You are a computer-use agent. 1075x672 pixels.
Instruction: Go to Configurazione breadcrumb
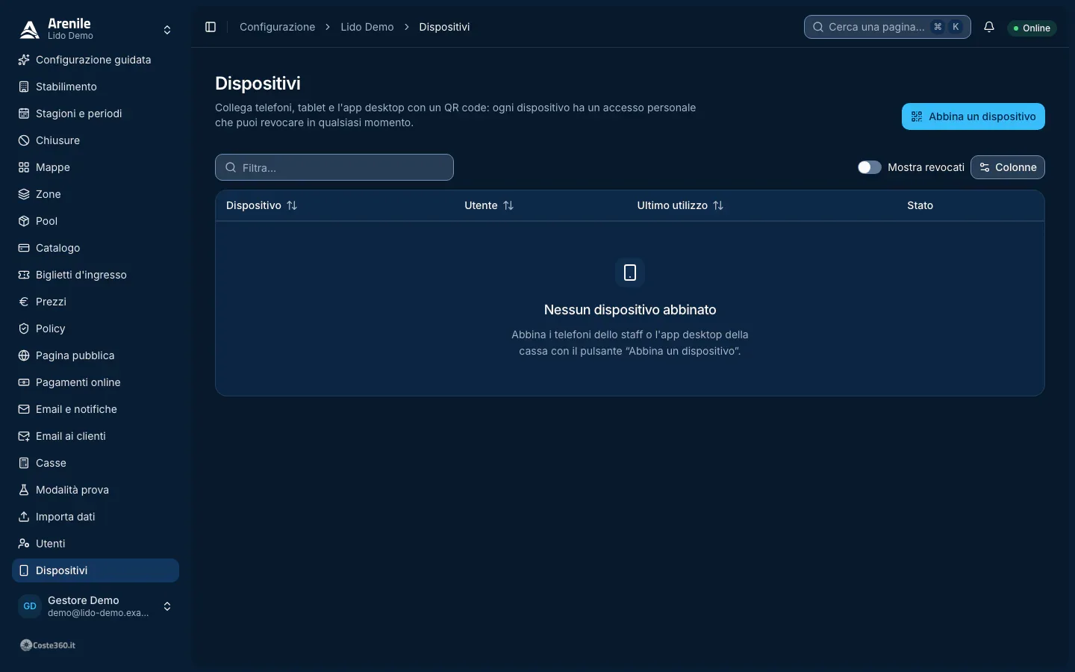coord(278,27)
